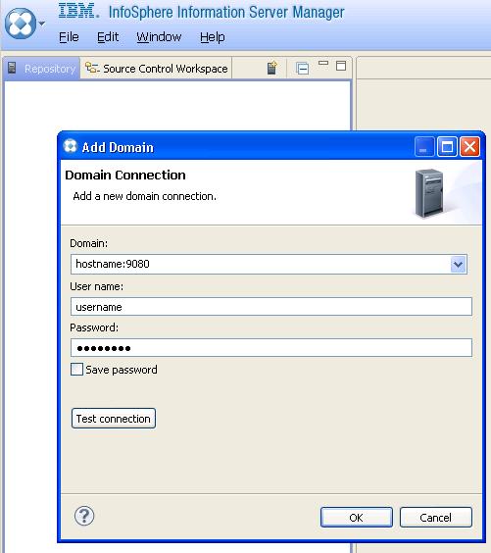Click the server image in dialog header
491x553 pixels.
[429, 193]
